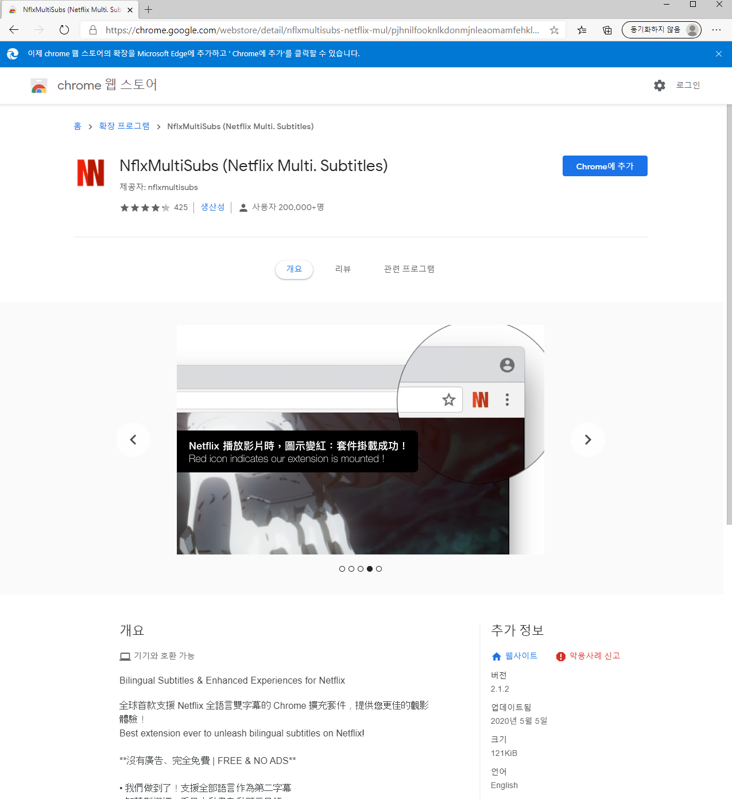The width and height of the screenshot is (732, 799).
Task: Click size value 121KiB
Action: click(504, 753)
